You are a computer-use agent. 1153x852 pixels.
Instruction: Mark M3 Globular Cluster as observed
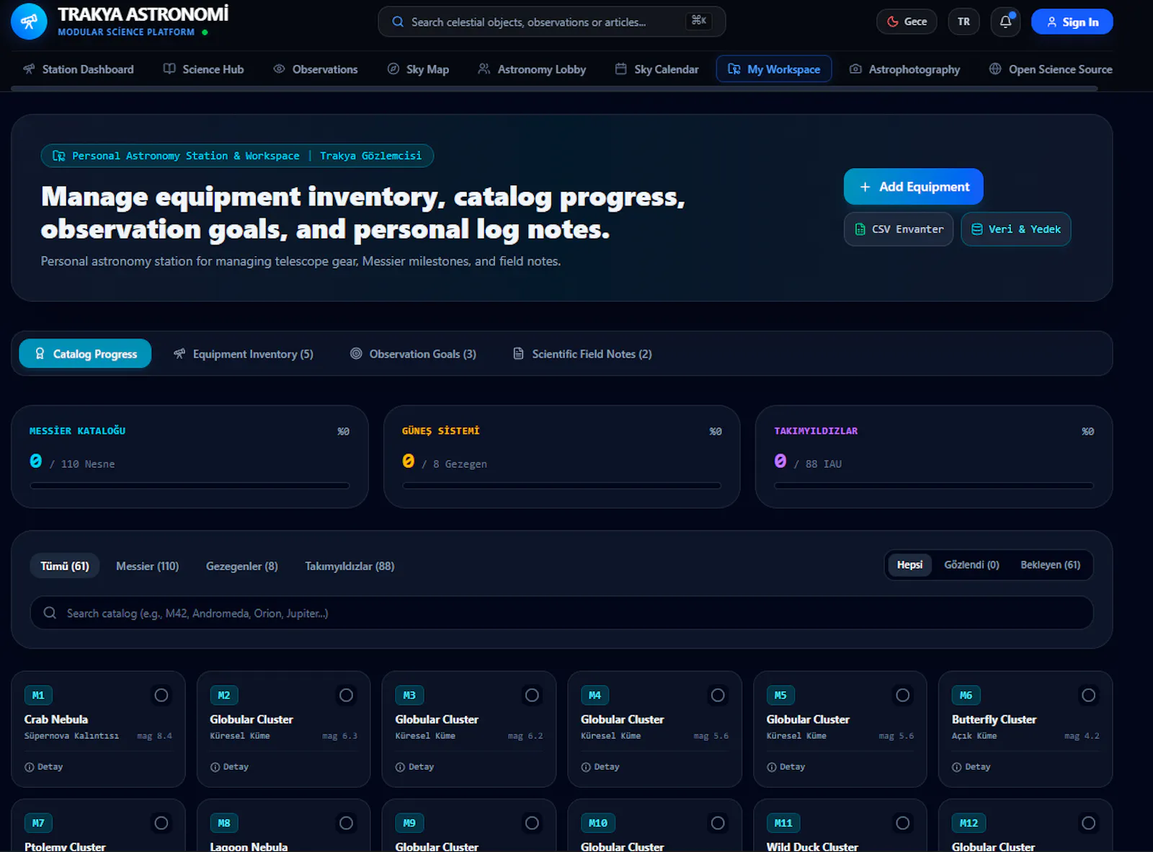click(532, 696)
